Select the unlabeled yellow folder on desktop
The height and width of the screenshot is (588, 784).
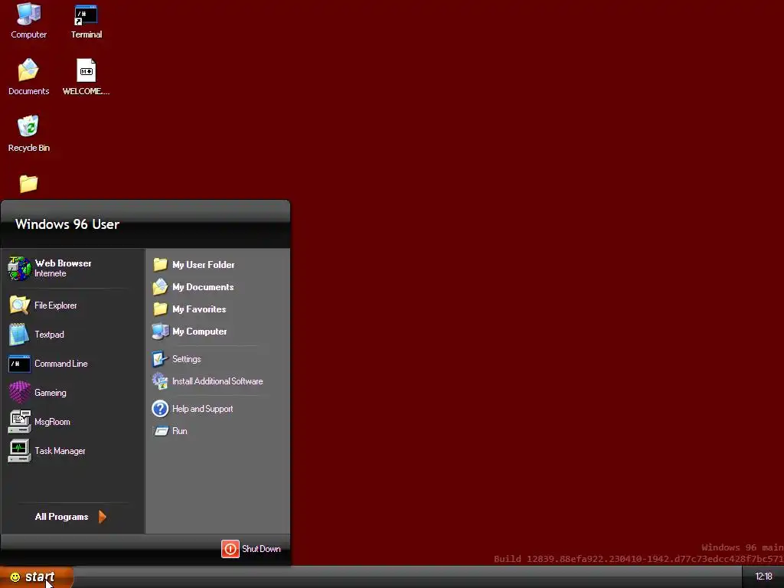(28, 184)
